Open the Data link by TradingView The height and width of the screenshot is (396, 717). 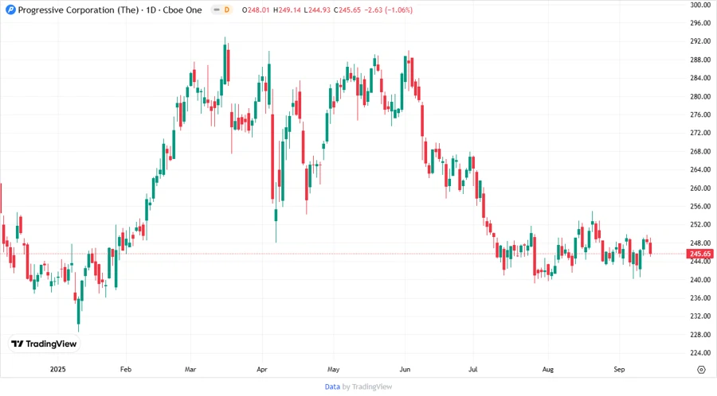(332, 387)
